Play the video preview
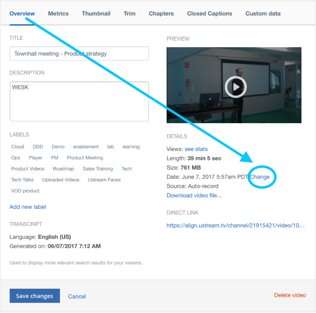 pos(235,87)
